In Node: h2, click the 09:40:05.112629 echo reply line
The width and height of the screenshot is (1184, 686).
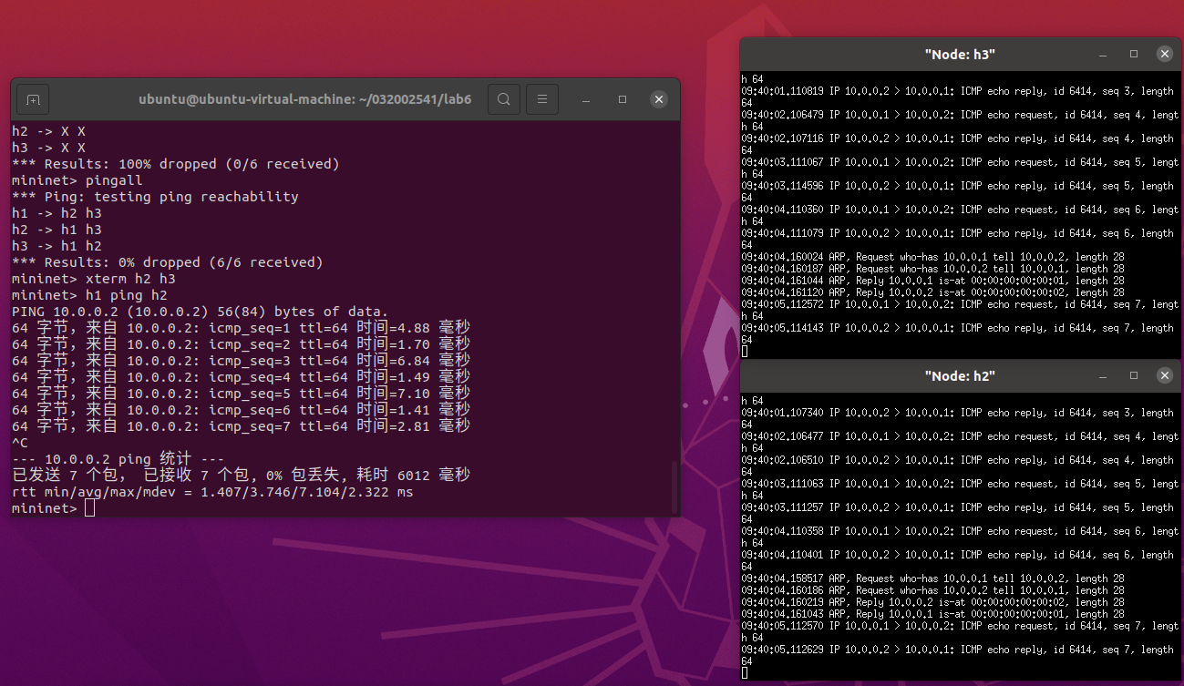[957, 650]
